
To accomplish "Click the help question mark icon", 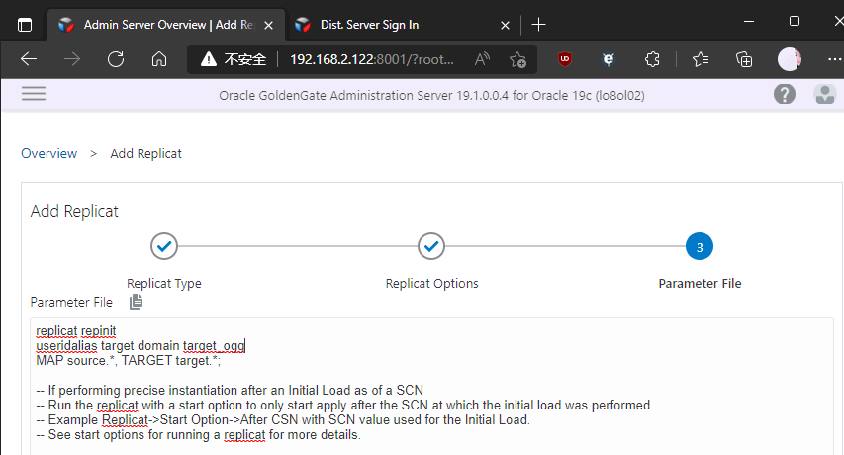I will point(785,95).
